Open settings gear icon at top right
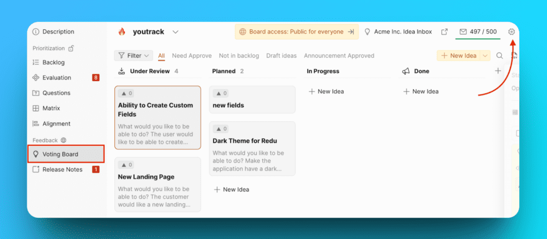 click(x=511, y=32)
